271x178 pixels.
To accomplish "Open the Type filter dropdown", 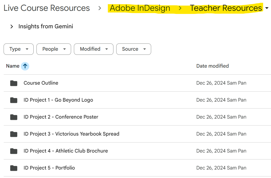I will 18,49.
